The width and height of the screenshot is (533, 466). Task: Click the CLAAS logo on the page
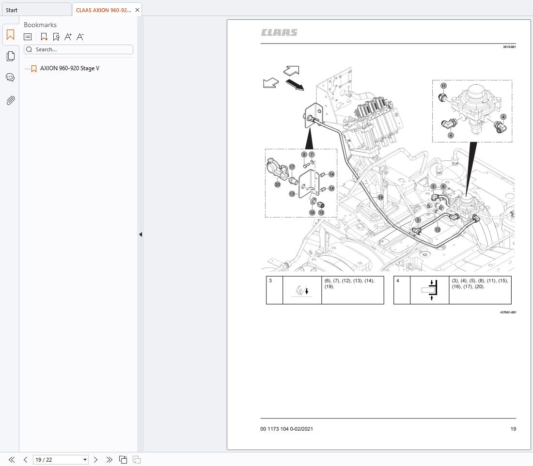279,32
